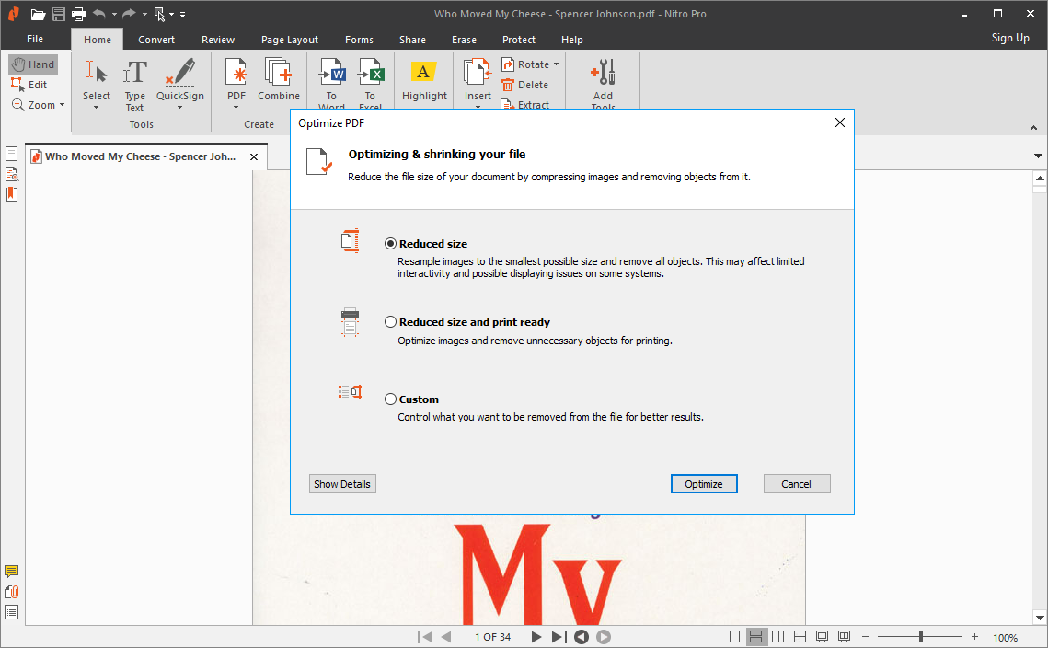Click the Insert pages icon

[x=478, y=72]
